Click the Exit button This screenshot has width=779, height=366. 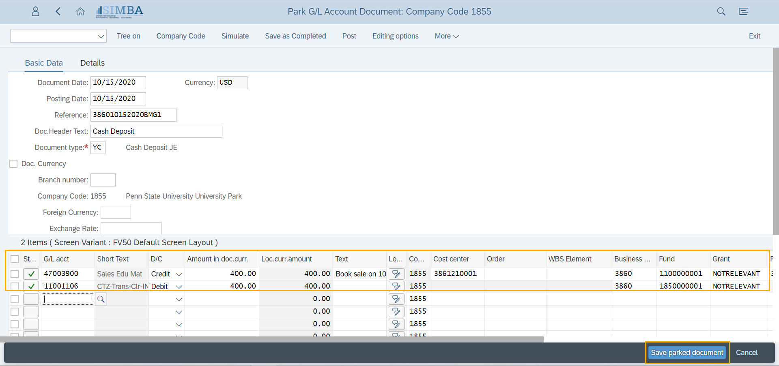pyautogui.click(x=755, y=36)
